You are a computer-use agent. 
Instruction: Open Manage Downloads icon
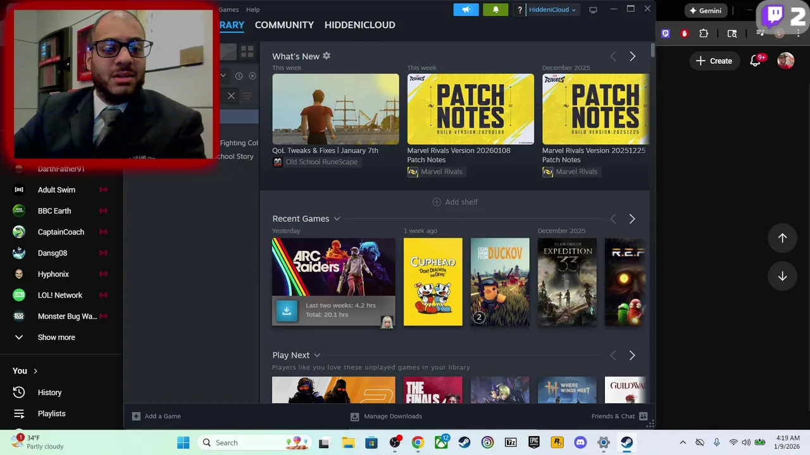354,416
